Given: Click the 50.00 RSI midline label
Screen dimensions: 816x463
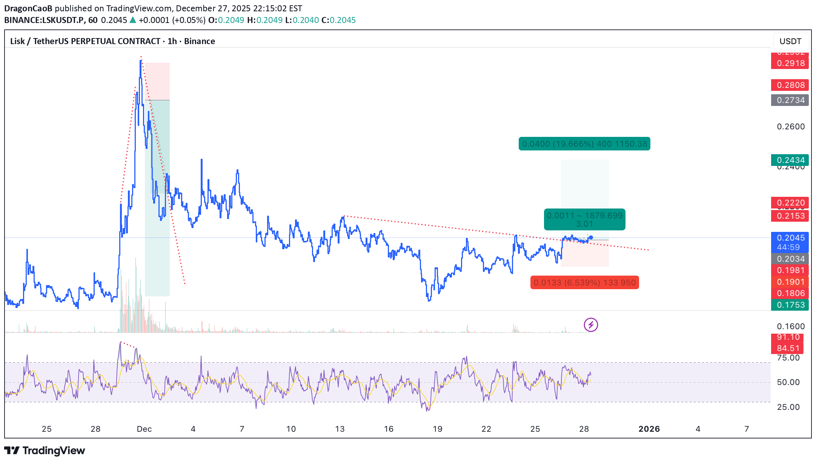Looking at the screenshot, I should 788,382.
